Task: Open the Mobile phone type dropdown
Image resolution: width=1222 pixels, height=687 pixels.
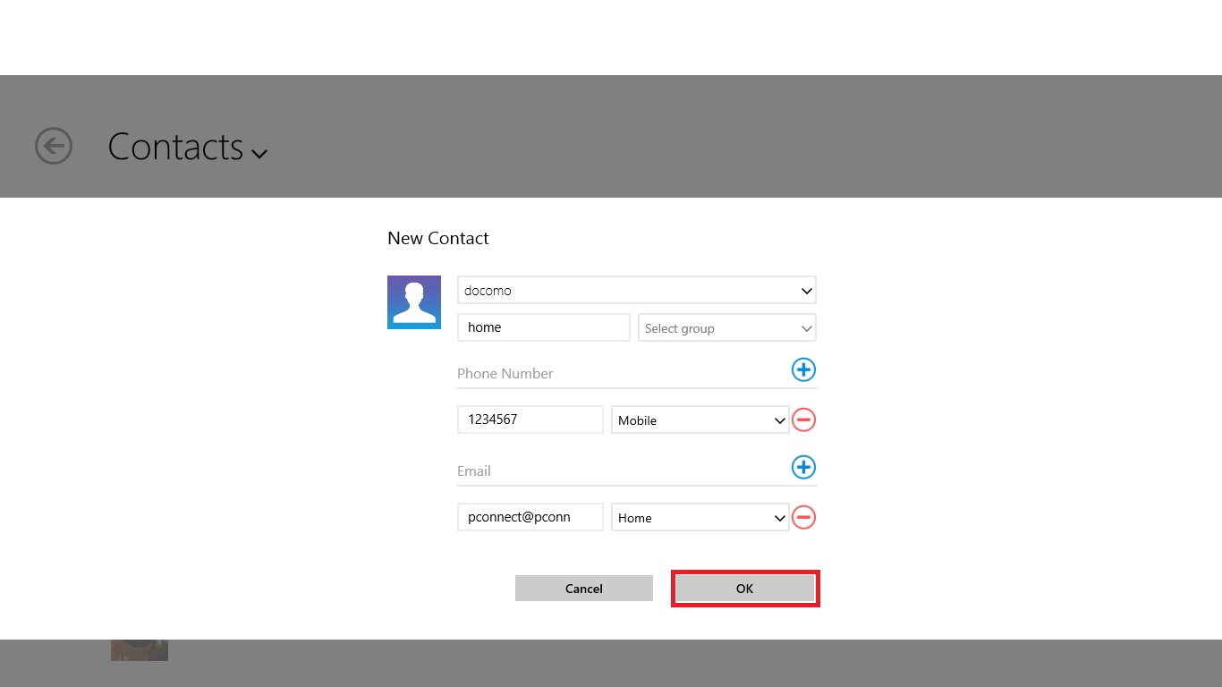Action: (700, 420)
